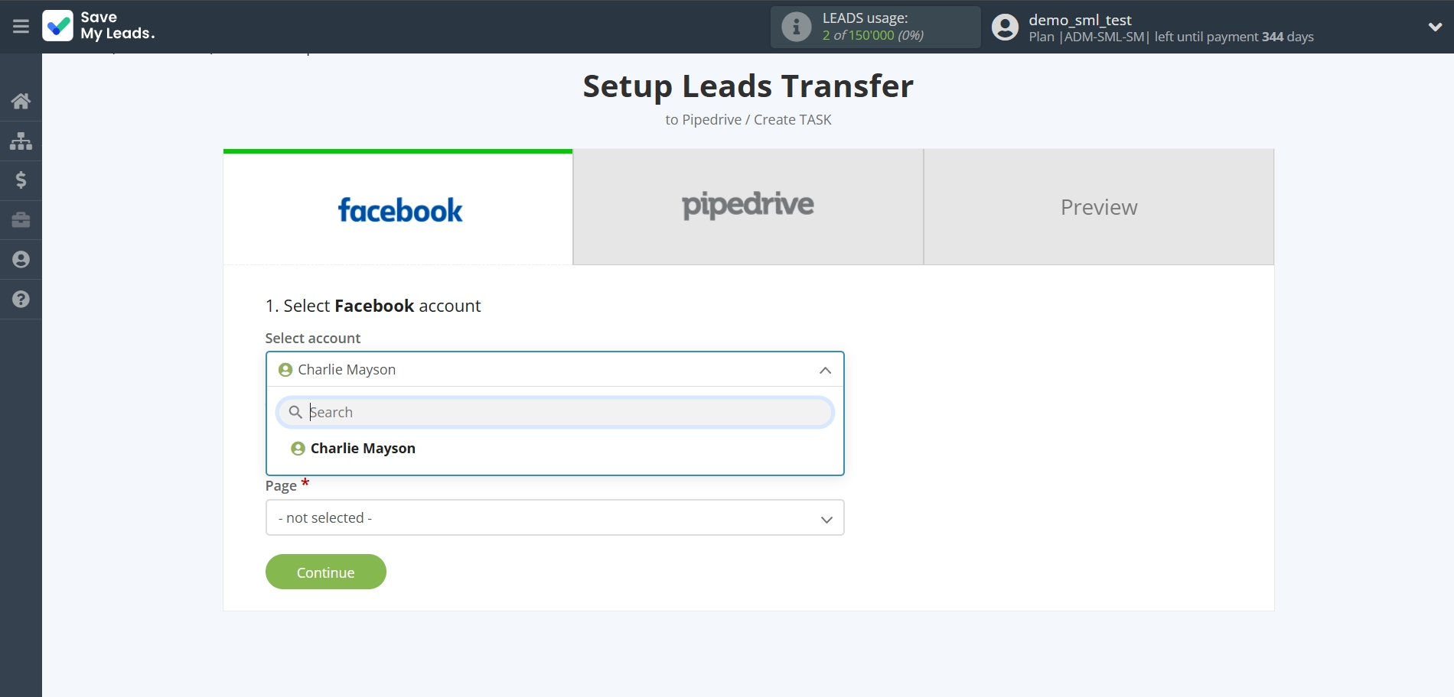Screen dimensions: 1454x697
Task: Open the hamburger menu icon
Action: pos(21,27)
